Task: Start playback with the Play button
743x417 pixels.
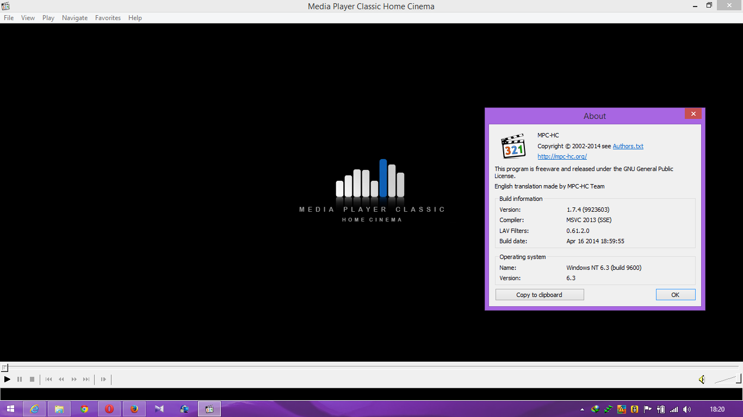Action: [7, 380]
